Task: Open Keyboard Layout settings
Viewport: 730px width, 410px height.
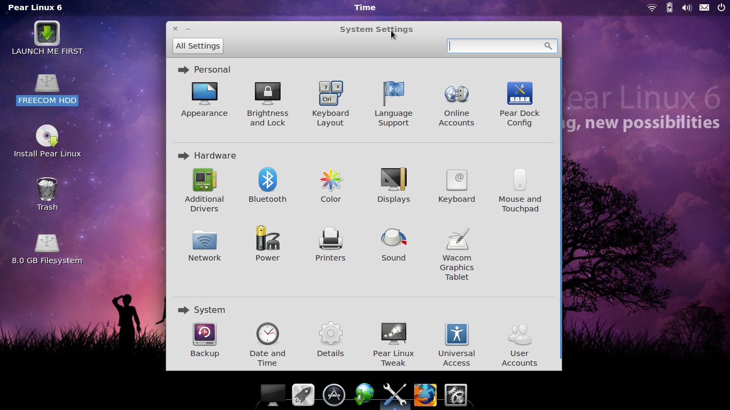Action: (330, 104)
